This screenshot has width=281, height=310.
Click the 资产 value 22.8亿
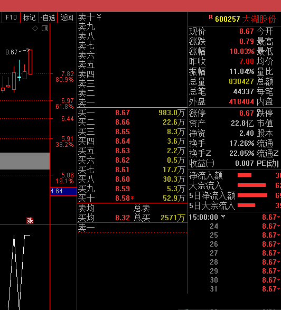pos(242,124)
